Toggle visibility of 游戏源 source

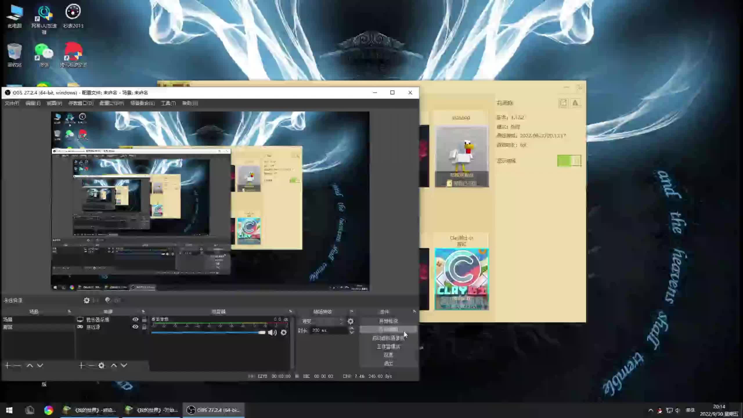pos(135,327)
